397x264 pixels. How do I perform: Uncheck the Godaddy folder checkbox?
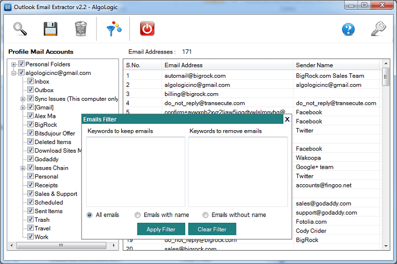click(x=31, y=159)
